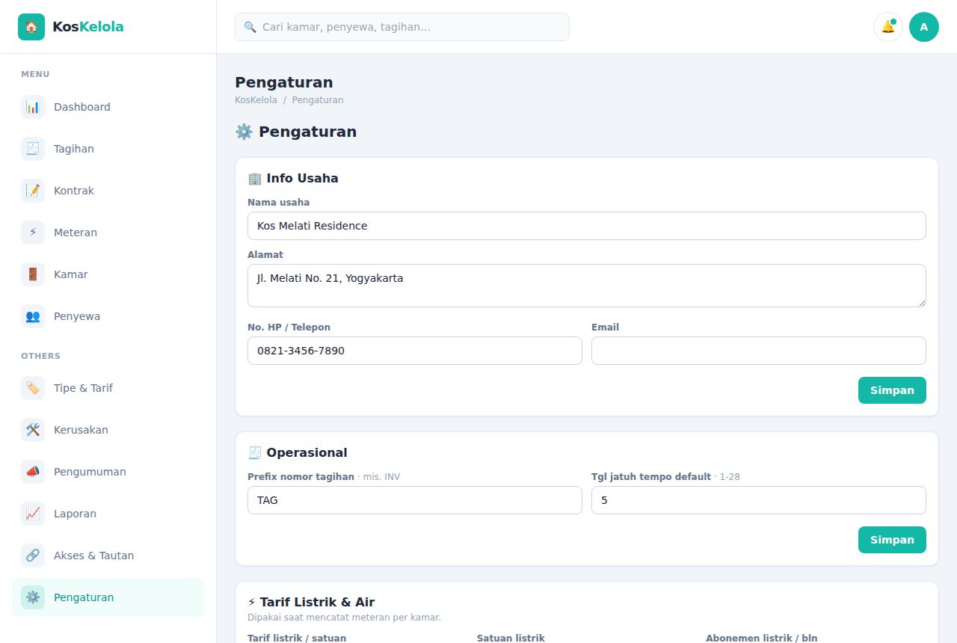Click the Satuan listrik label
This screenshot has height=643, width=957.
tap(511, 638)
